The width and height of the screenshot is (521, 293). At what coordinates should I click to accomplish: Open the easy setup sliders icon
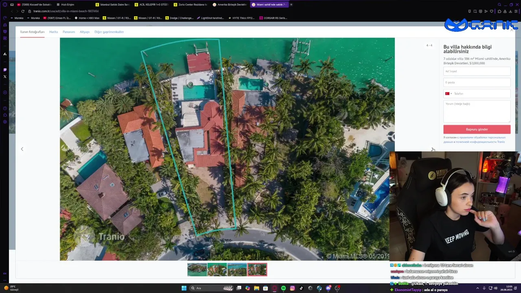pos(516,11)
